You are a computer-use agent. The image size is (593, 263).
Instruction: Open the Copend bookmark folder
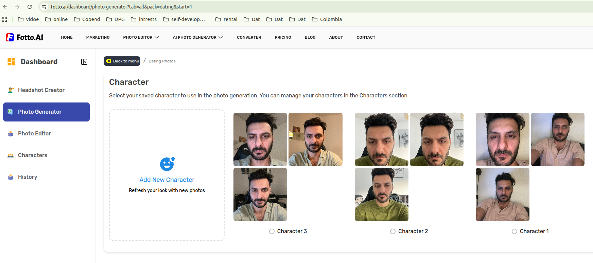point(87,19)
